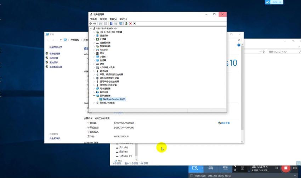This screenshot has width=301, height=178.
Task: Click the refresh icon in back Explorer window
Action: (263, 52)
